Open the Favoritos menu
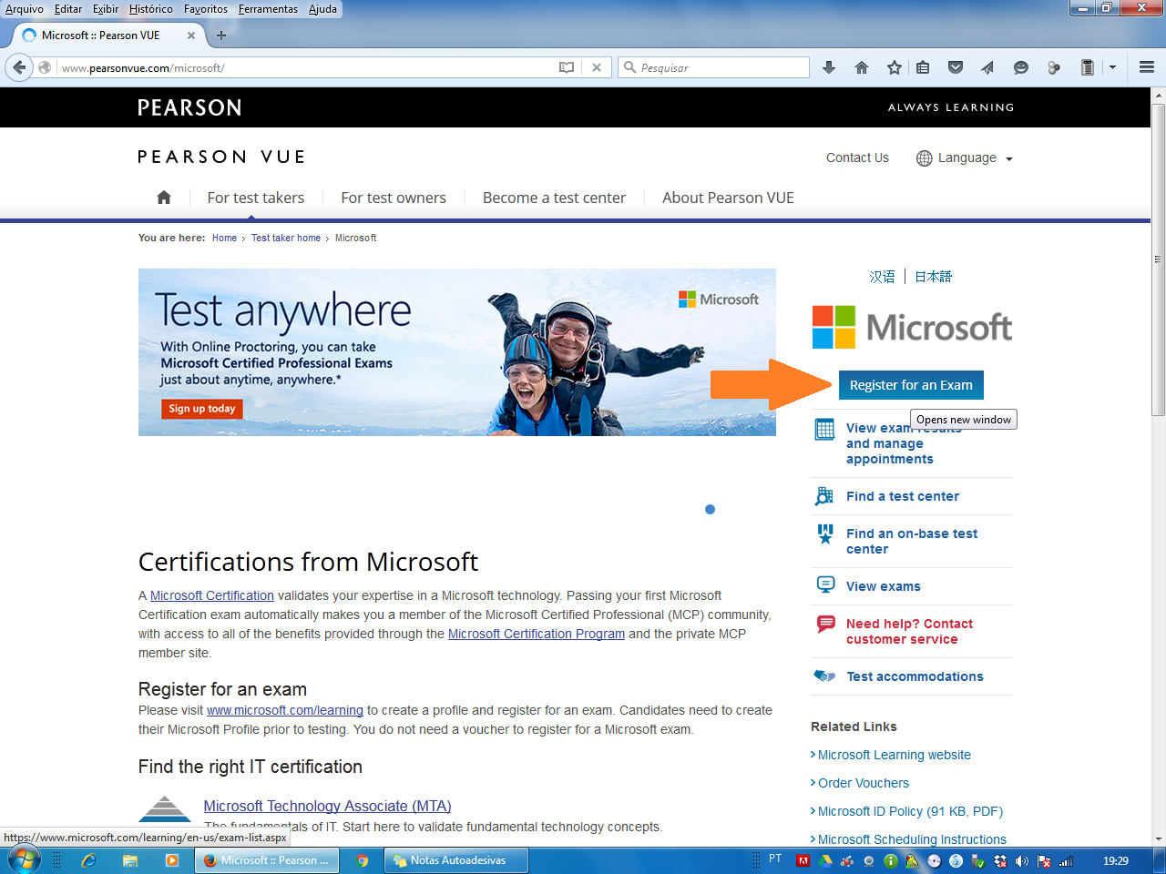 206,9
